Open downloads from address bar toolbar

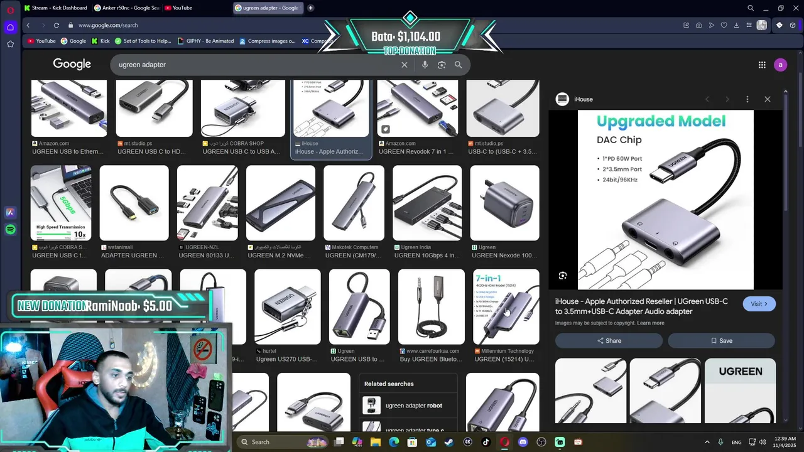(736, 25)
